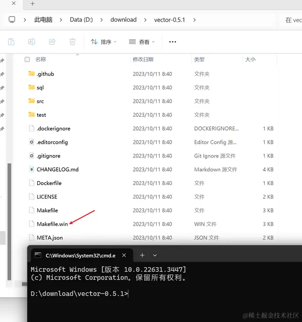Click the search box in Explorer
302x322 pixels.
(x=292, y=20)
